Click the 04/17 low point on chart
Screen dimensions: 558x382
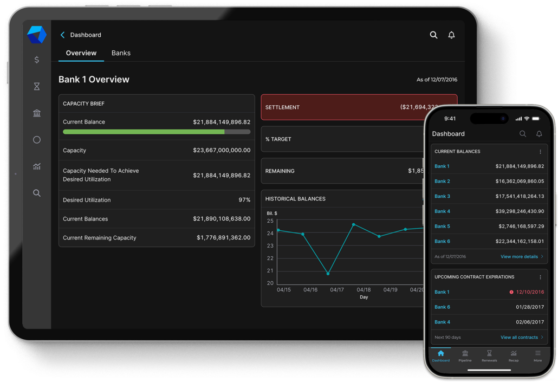[x=328, y=274]
